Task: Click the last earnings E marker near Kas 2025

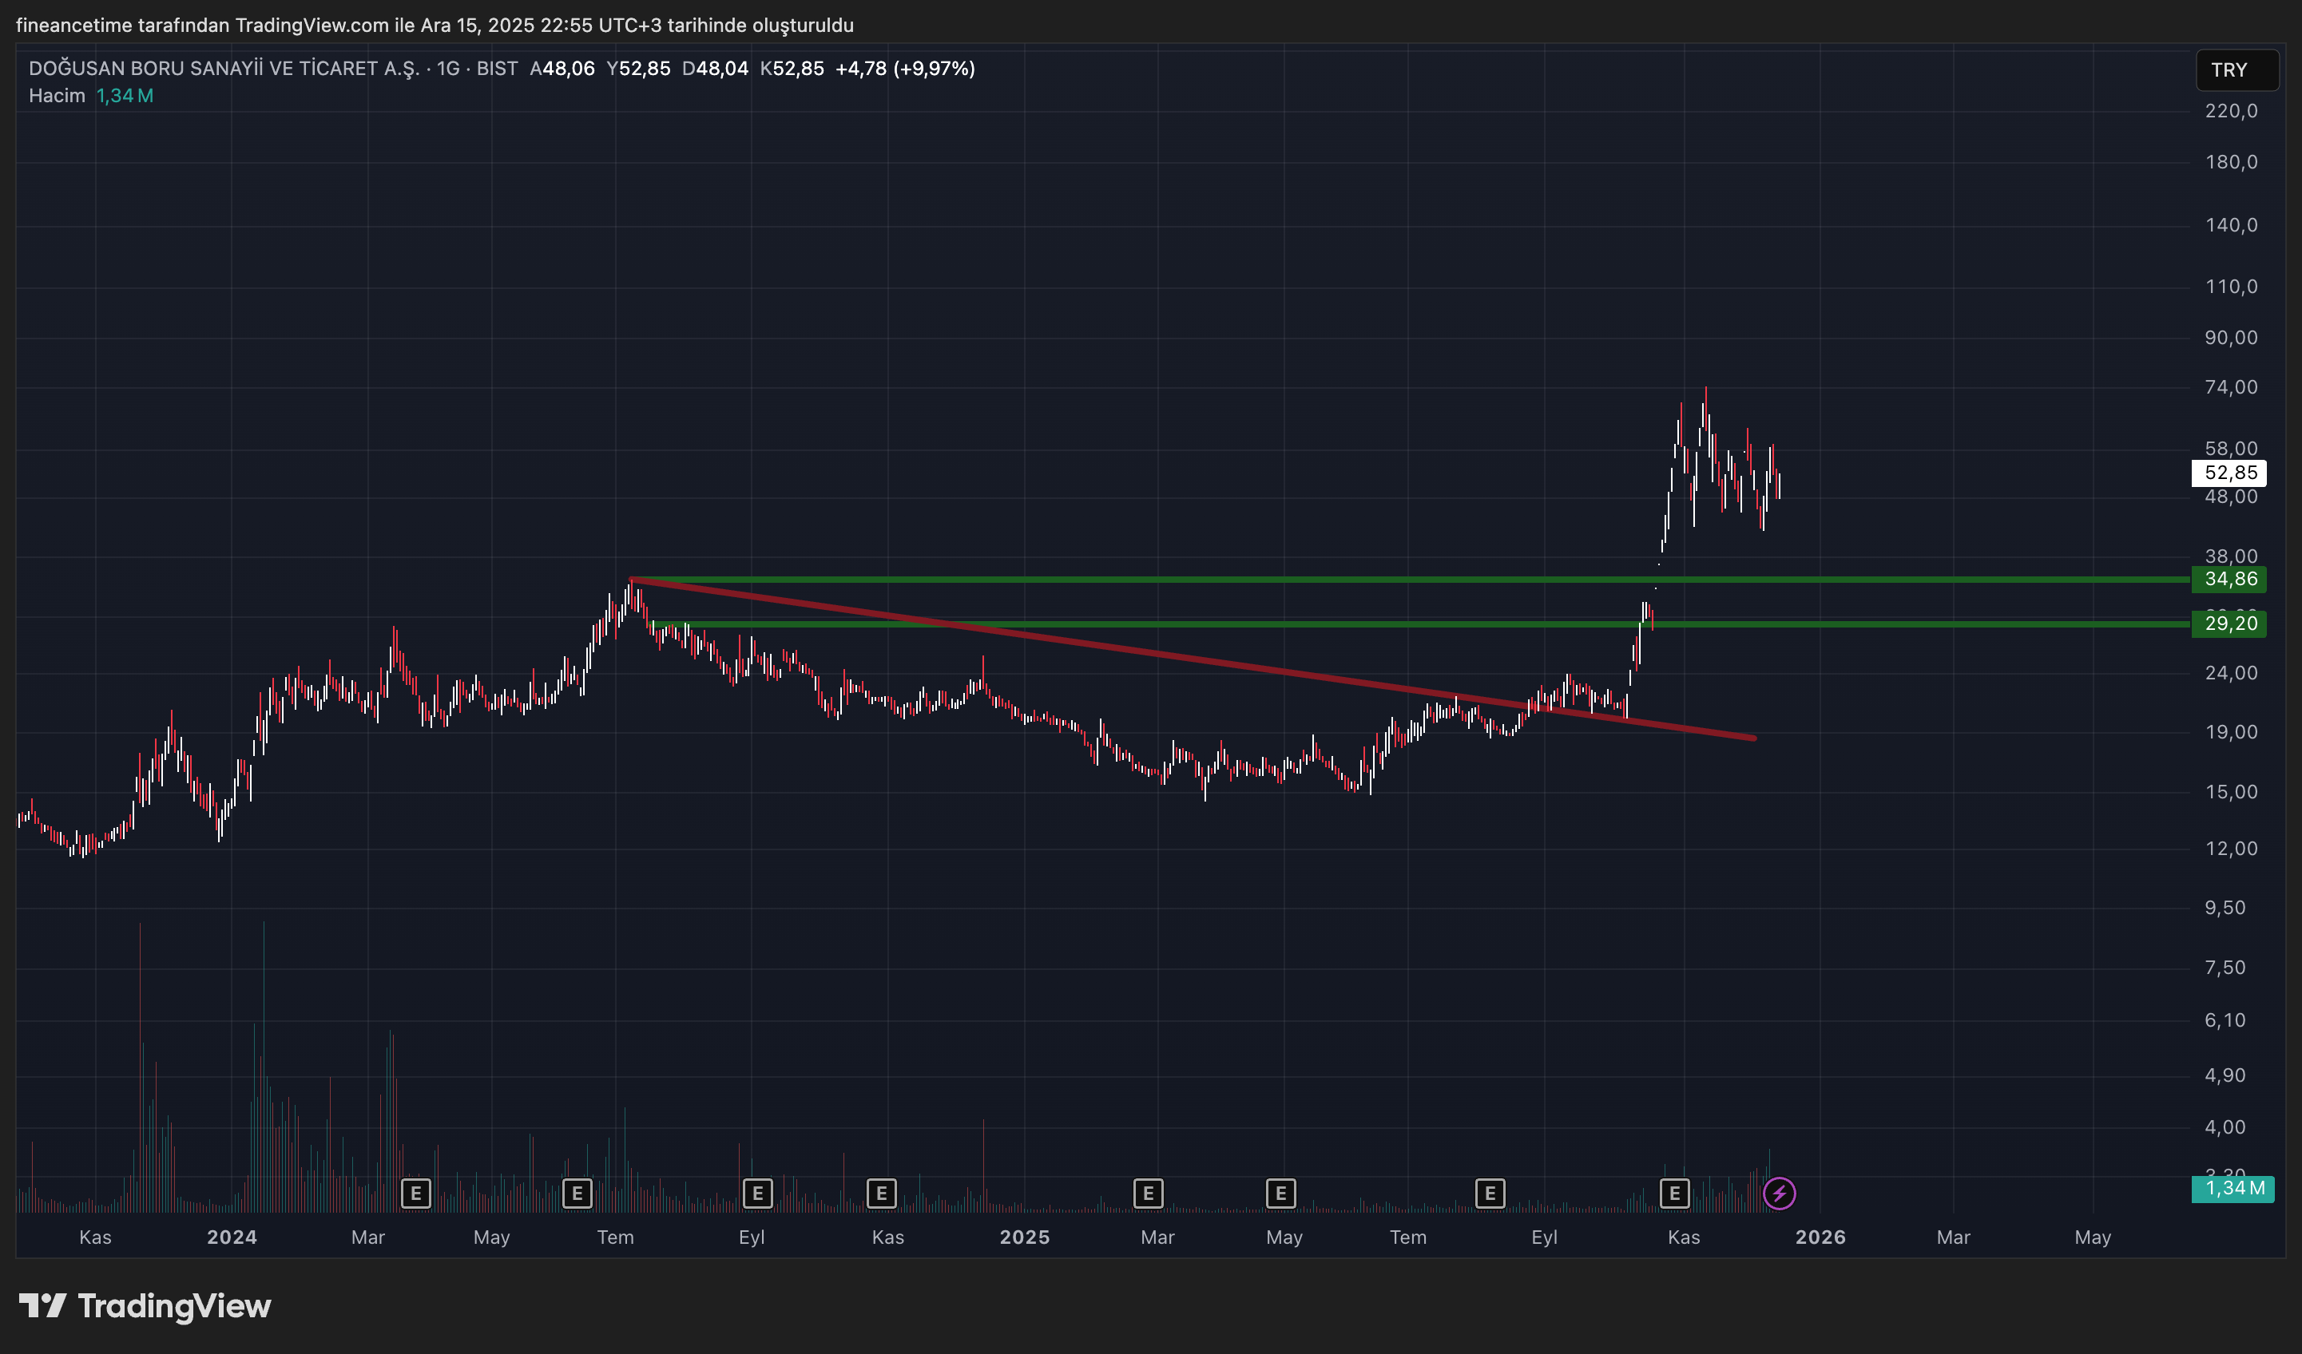Action: [1674, 1194]
